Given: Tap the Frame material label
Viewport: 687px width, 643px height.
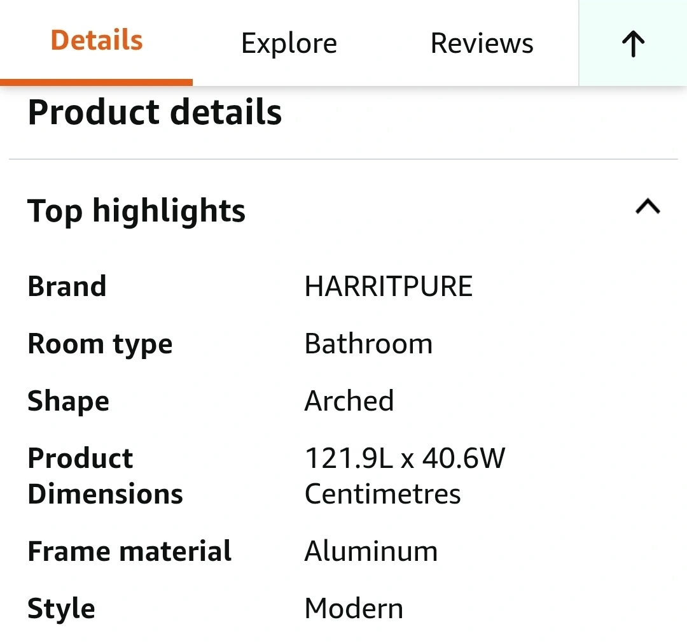Looking at the screenshot, I should (129, 551).
